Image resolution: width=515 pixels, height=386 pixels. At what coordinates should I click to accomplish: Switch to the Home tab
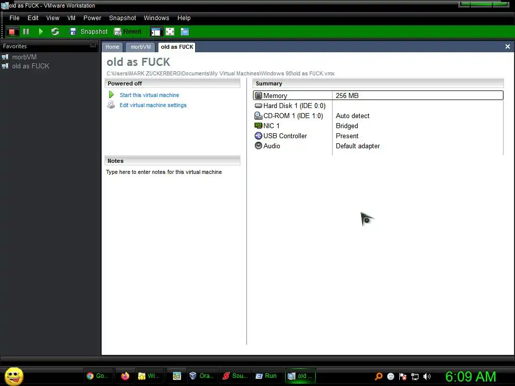[112, 47]
